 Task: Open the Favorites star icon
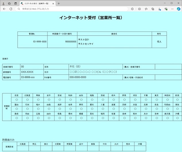[x=146, y=9]
